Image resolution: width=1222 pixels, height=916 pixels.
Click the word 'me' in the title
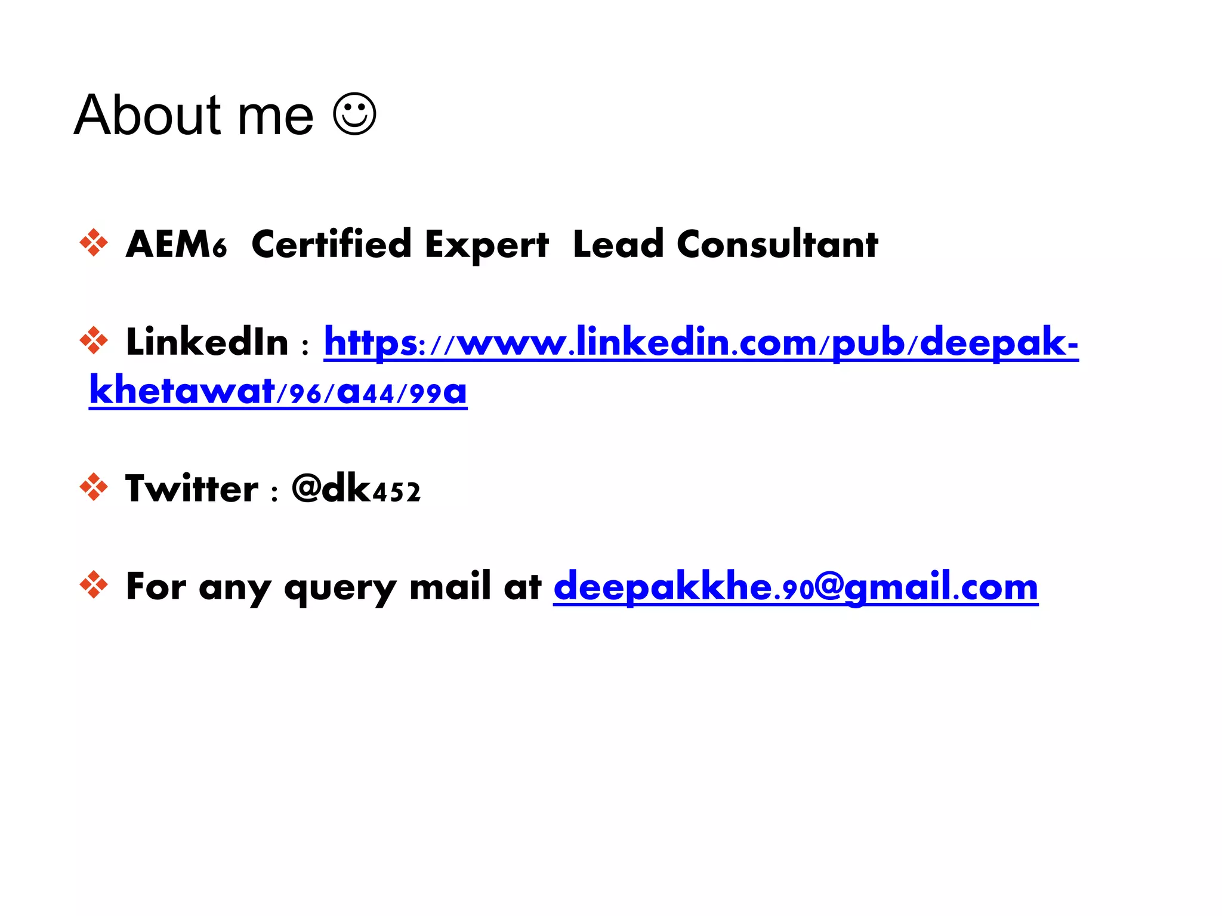[275, 116]
